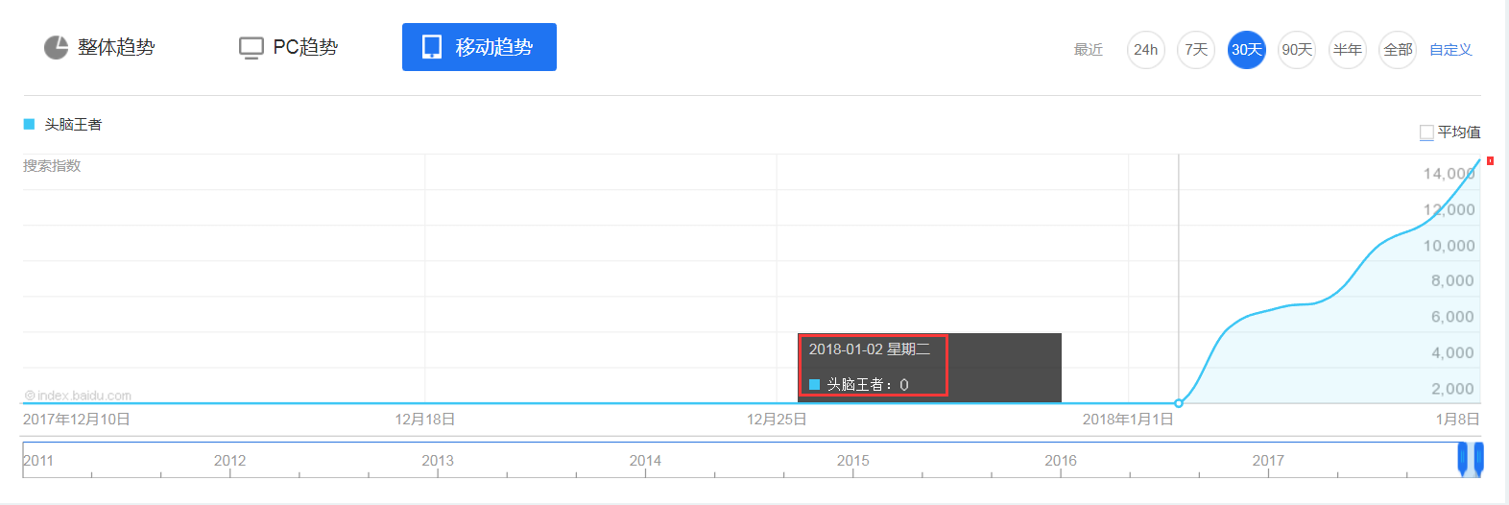Click 2014 on the year timeline
The width and height of the screenshot is (1509, 505).
(645, 461)
